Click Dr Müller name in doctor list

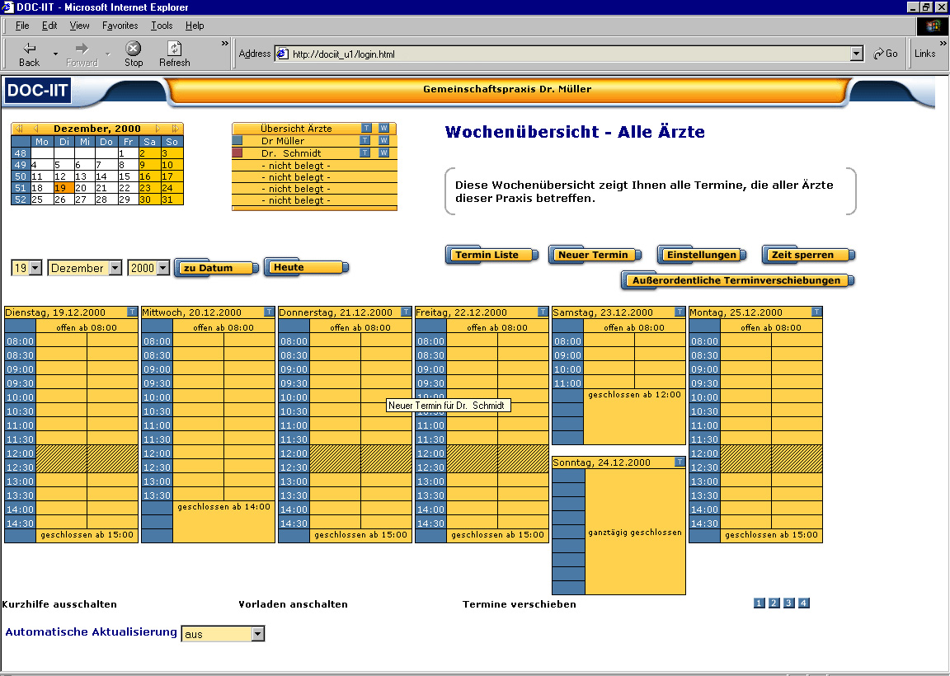(x=282, y=140)
